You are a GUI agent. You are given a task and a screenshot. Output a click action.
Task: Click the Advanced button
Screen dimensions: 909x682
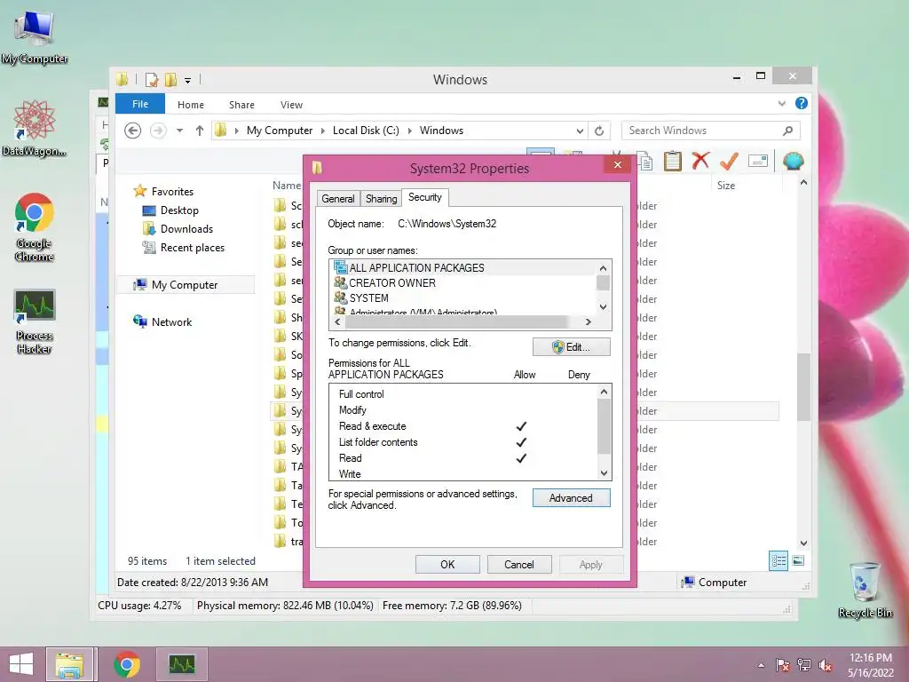571,498
